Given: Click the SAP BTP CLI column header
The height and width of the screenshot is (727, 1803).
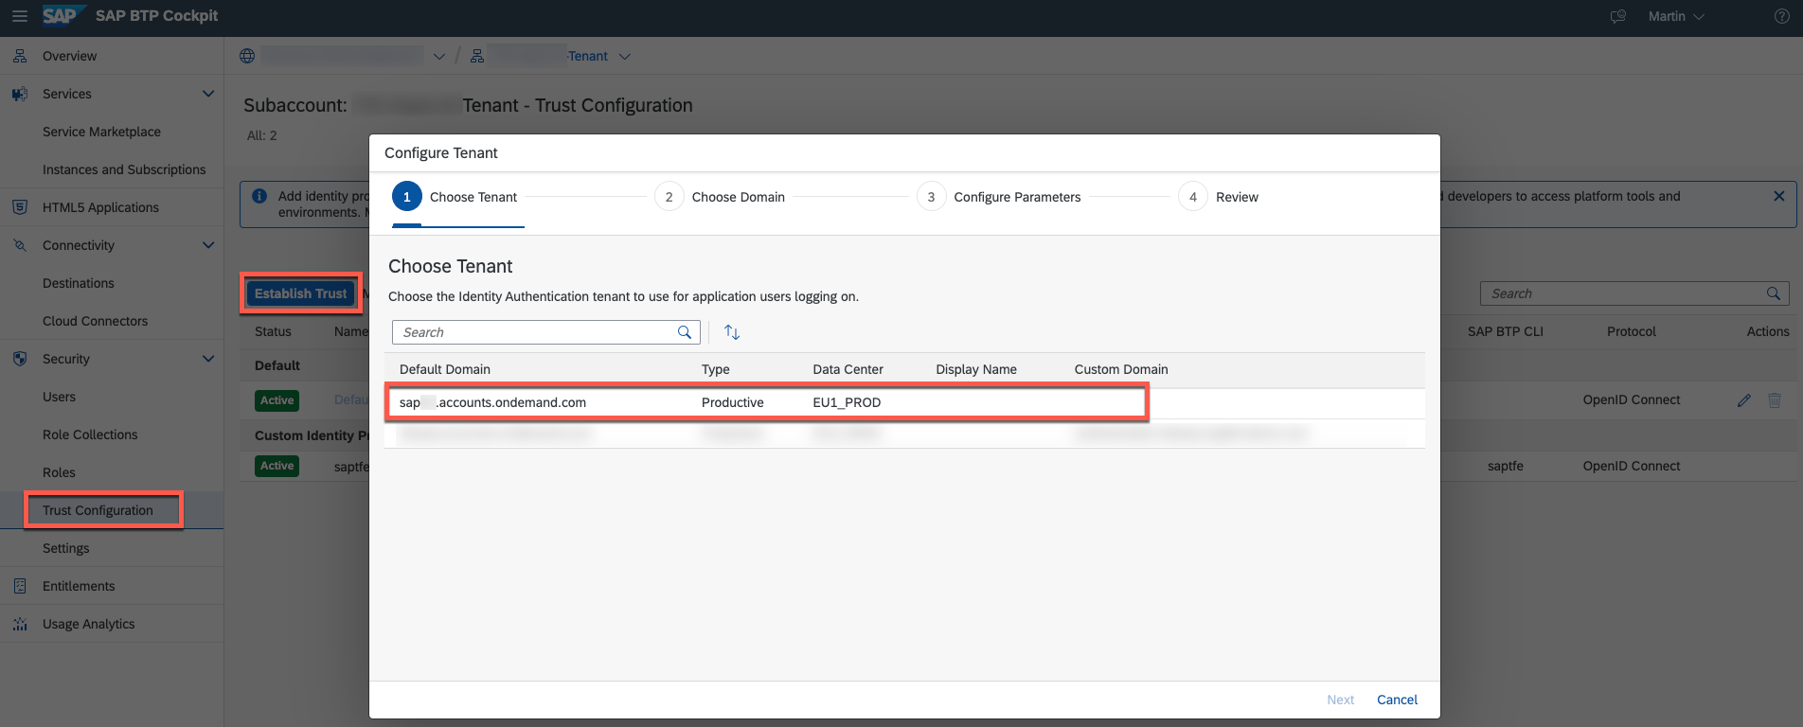Looking at the screenshot, I should (x=1506, y=331).
